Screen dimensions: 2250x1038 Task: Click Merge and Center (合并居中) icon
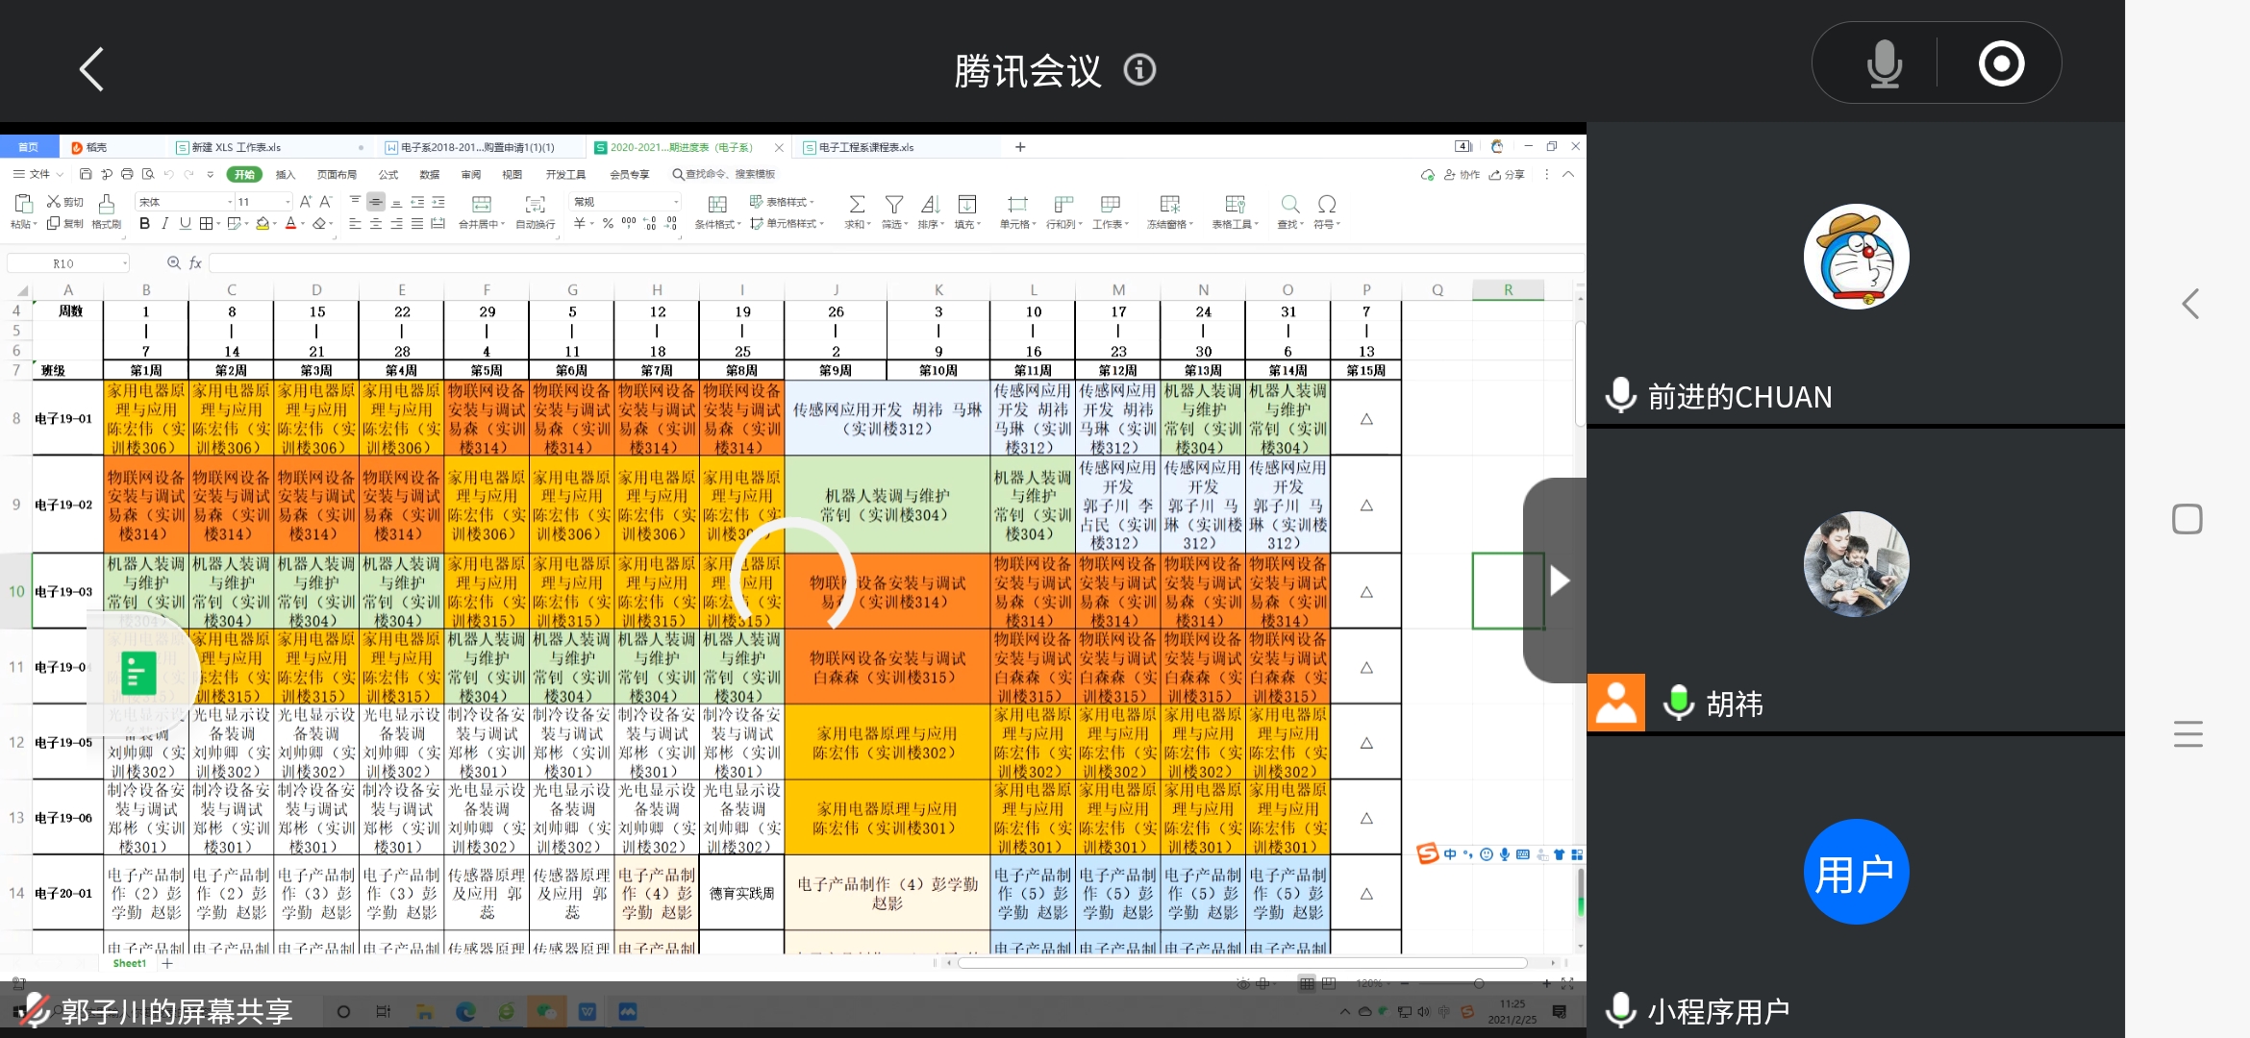click(481, 204)
